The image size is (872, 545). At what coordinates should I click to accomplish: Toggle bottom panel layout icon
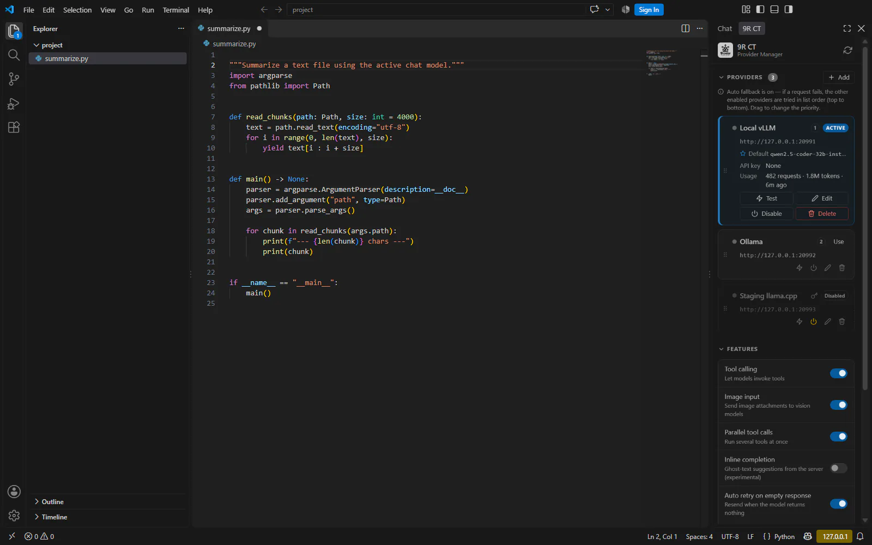(774, 9)
